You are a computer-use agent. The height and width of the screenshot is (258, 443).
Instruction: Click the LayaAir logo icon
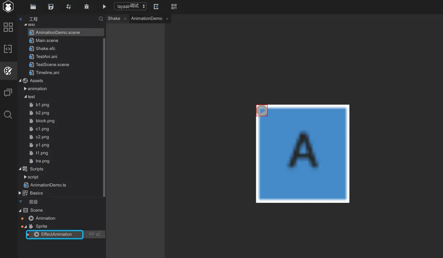point(8,7)
